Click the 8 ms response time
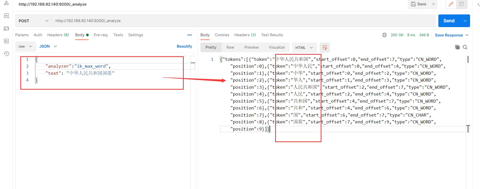 coord(411,35)
